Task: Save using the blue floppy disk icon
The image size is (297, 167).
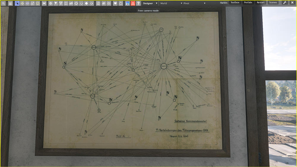Action: 127,3
